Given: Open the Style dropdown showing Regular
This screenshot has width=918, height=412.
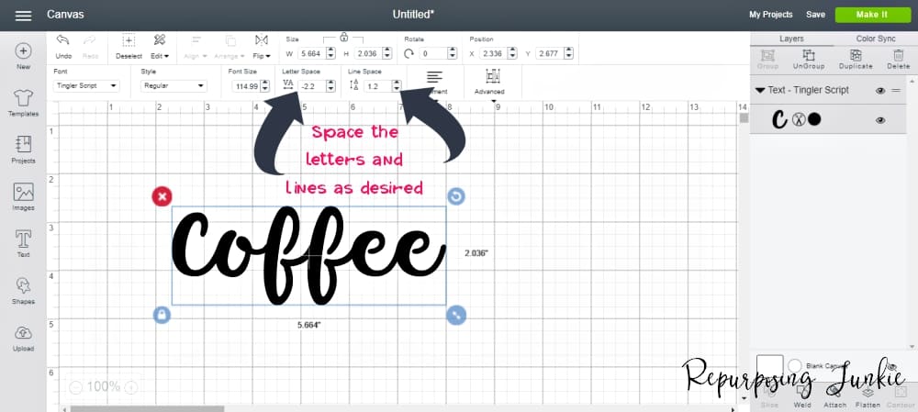Looking at the screenshot, I should [x=174, y=85].
